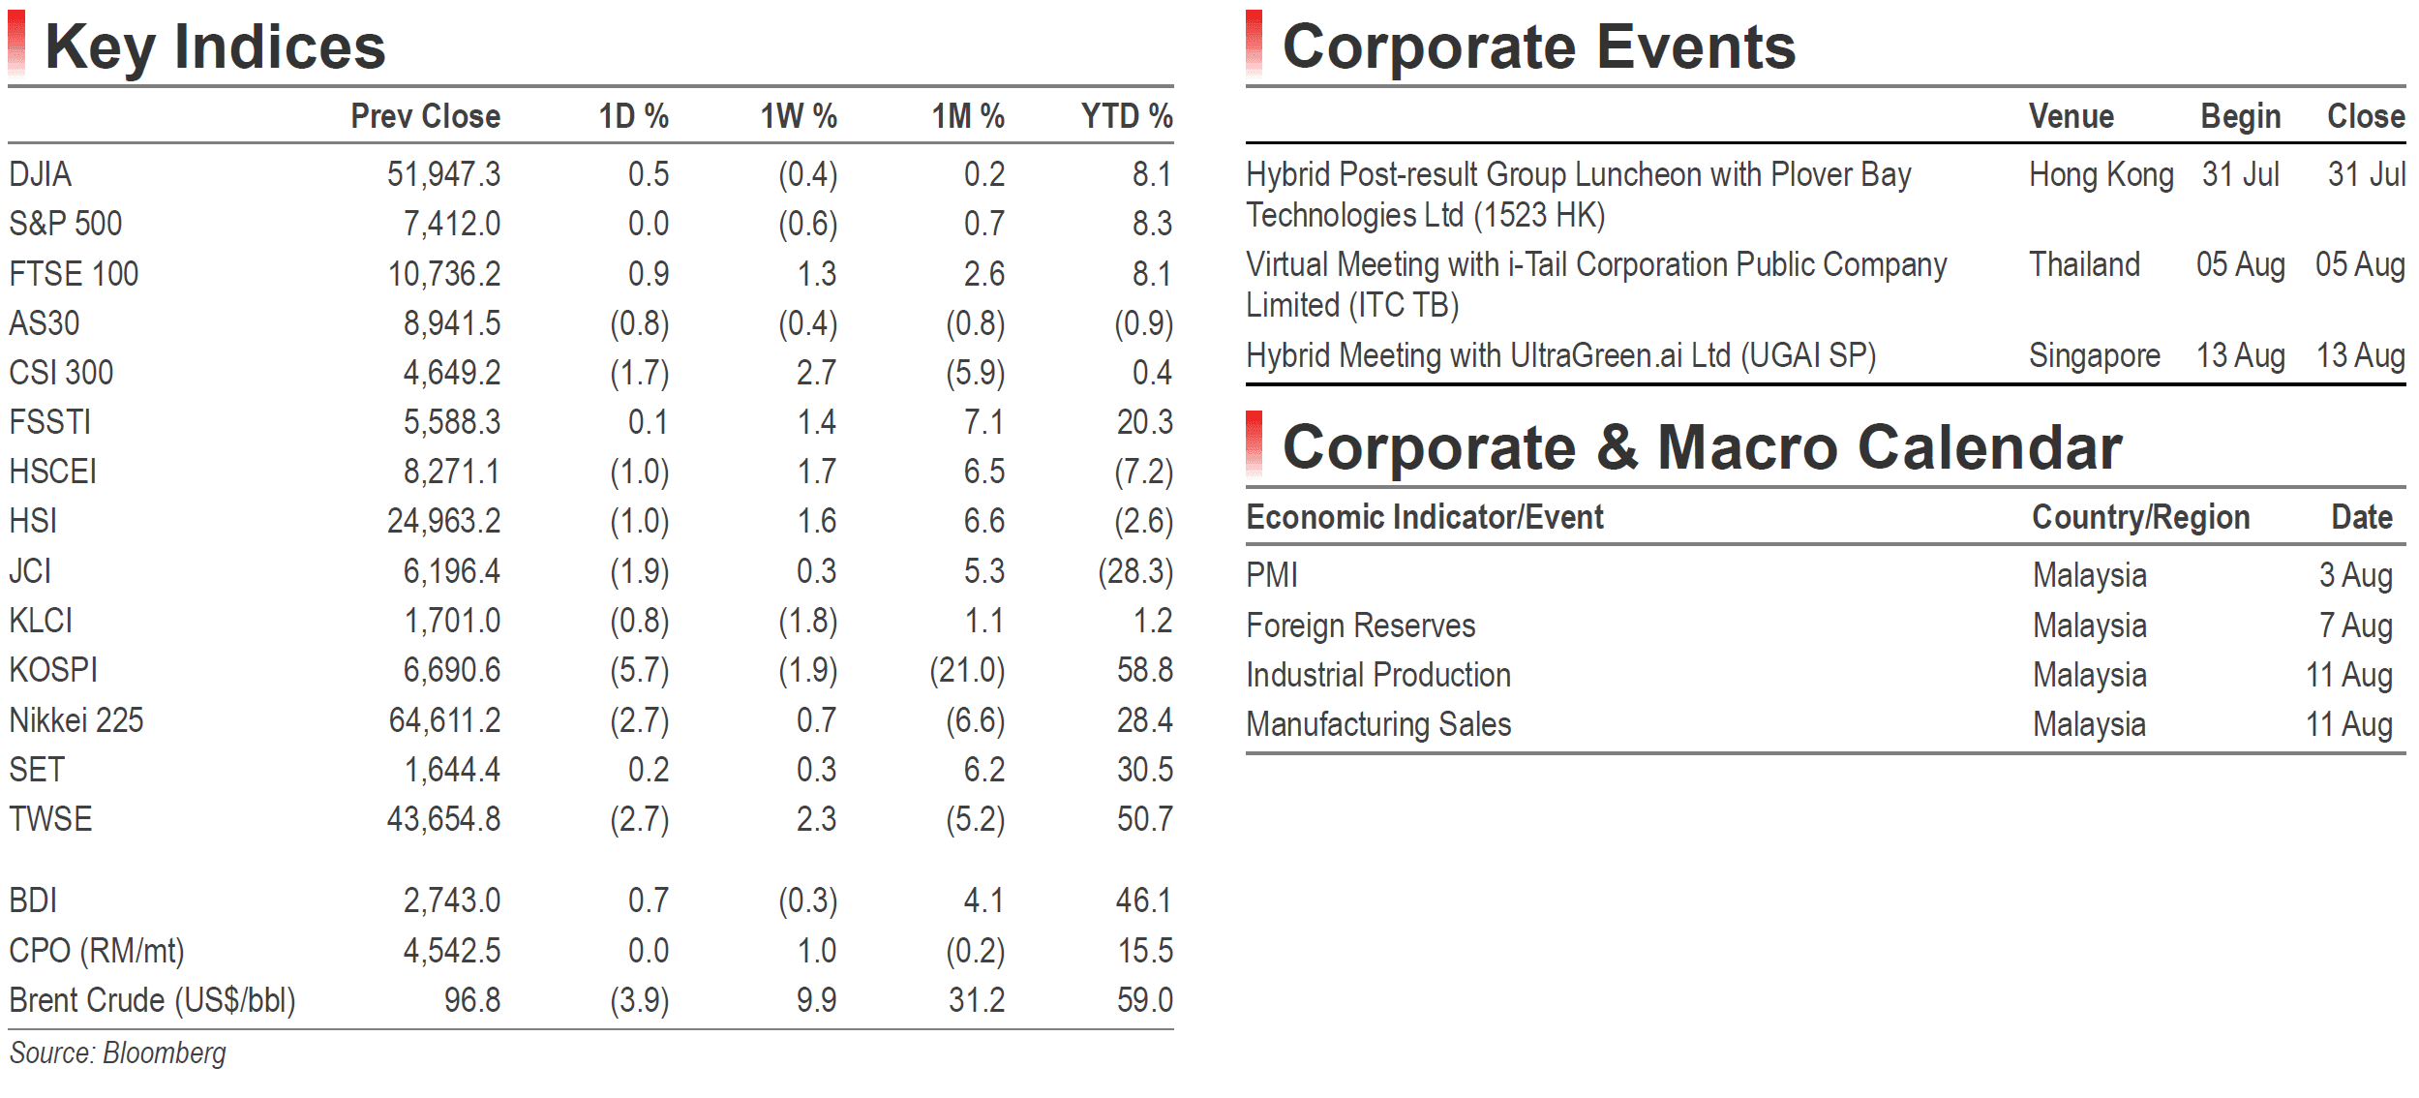Click the Corporate Events heading

[1539, 46]
